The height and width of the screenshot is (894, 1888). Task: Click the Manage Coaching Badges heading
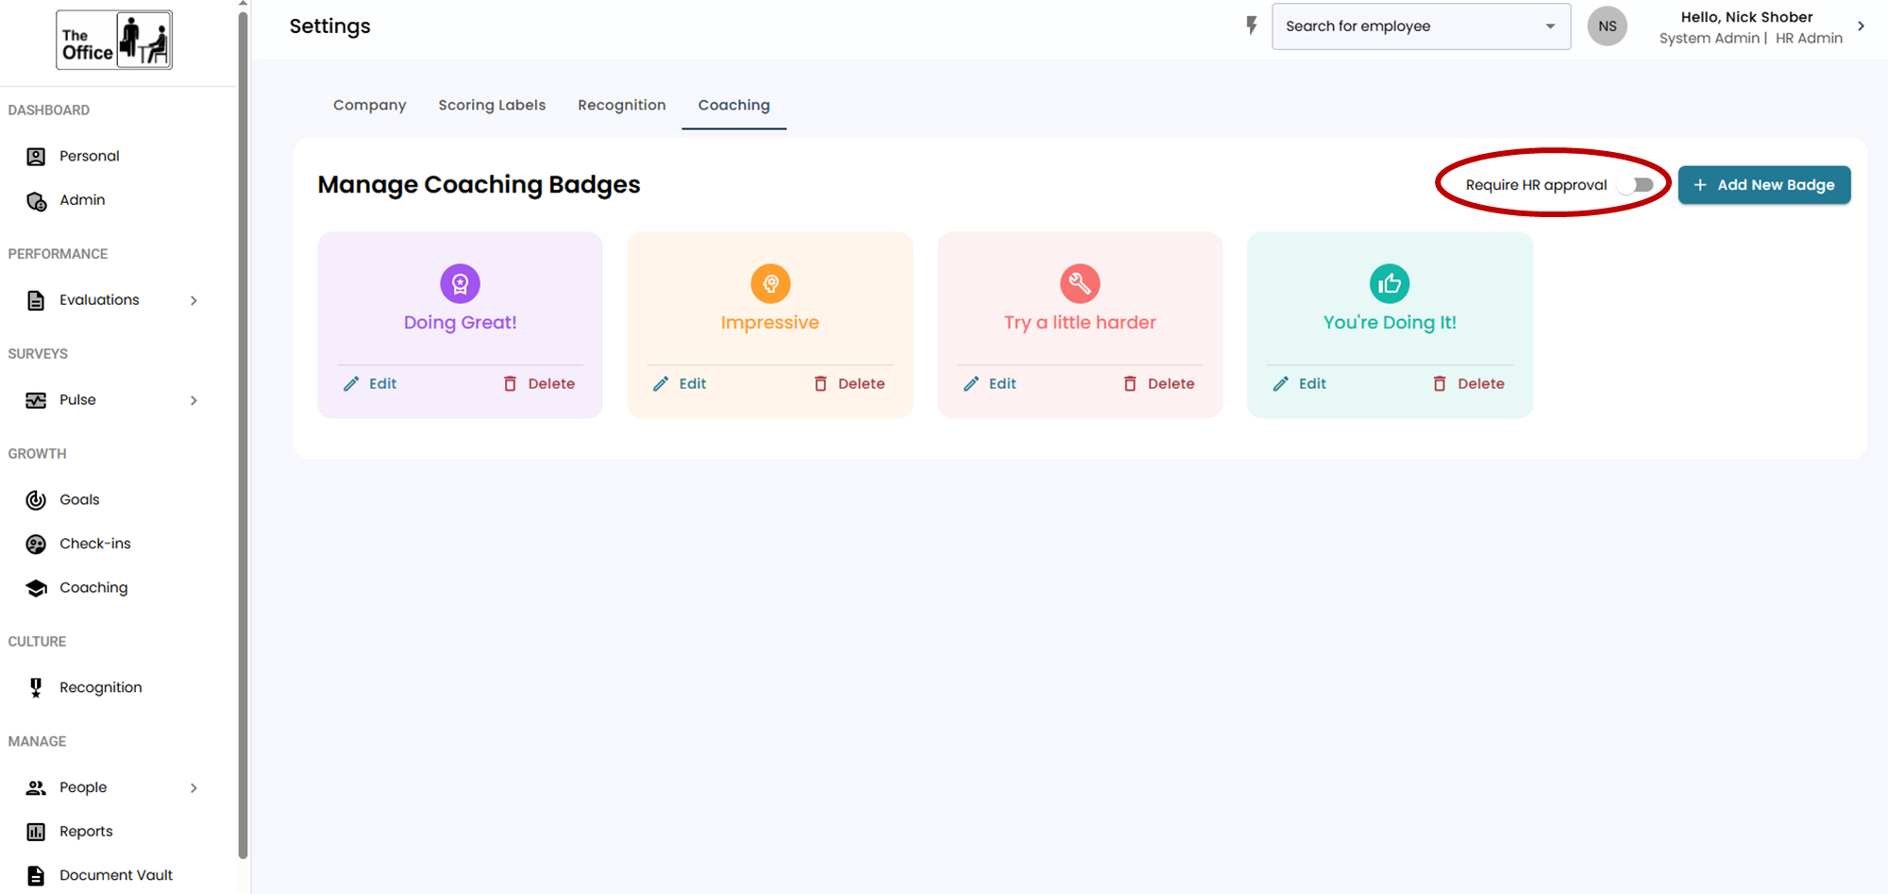tap(479, 184)
